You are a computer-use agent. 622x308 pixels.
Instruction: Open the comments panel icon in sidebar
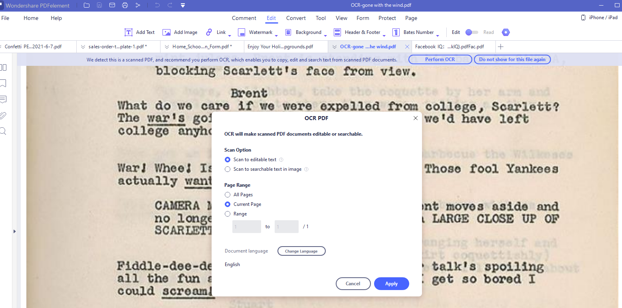pyautogui.click(x=3, y=99)
